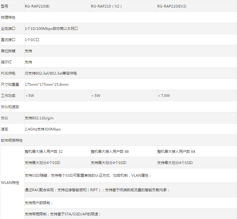Click the 支持用户数限制 line
Screen dimensions: 237x219
tap(39, 203)
